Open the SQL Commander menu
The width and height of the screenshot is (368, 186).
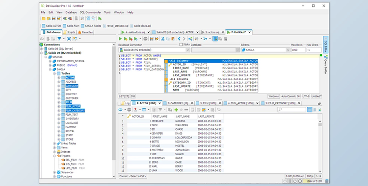coord(90,12)
